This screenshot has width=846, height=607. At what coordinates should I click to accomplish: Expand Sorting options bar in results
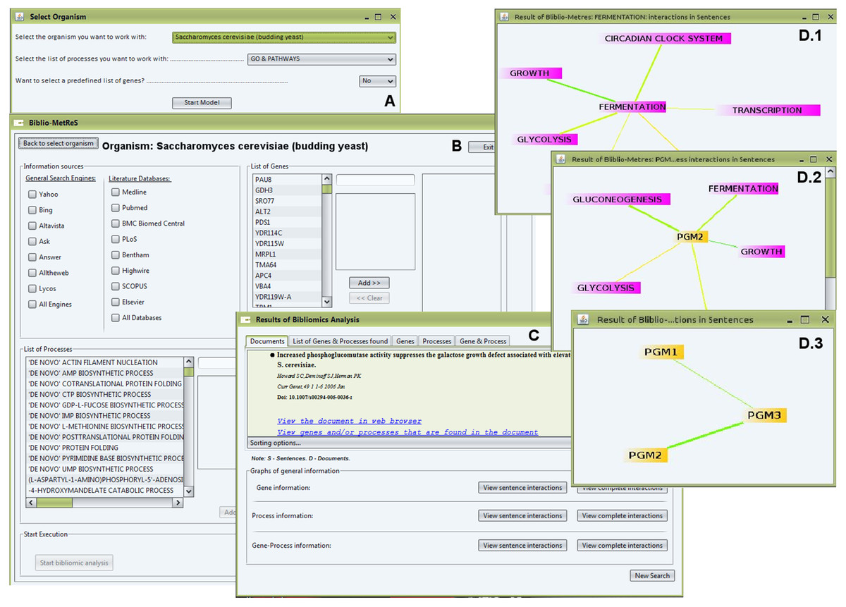click(x=409, y=443)
